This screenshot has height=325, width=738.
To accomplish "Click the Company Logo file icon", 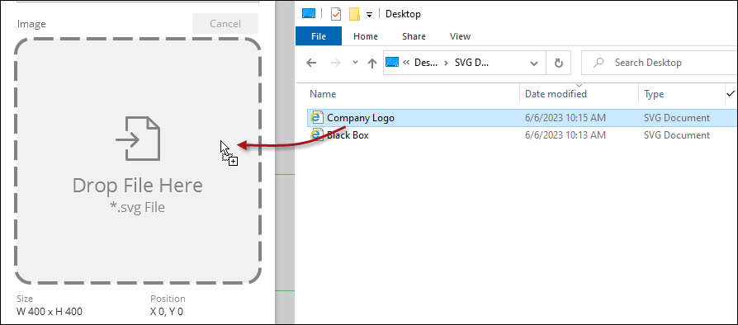I will (317, 118).
